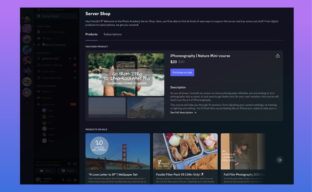Image resolution: width=312 pixels, height=192 pixels.
Task: Click the Colin & Samir show server icon
Action: 27,82
